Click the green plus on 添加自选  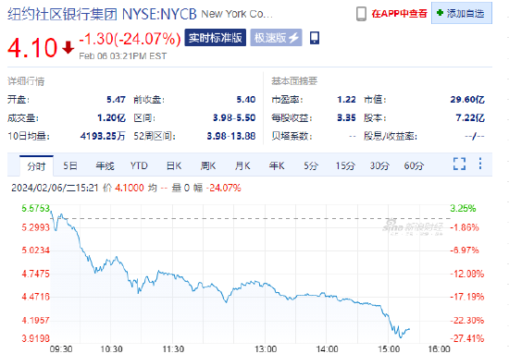(440, 13)
